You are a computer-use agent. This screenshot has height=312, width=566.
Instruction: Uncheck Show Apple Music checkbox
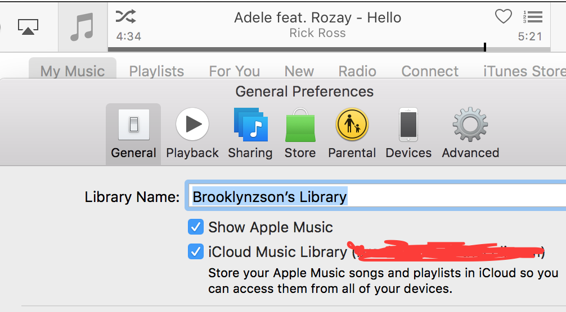pos(196,227)
